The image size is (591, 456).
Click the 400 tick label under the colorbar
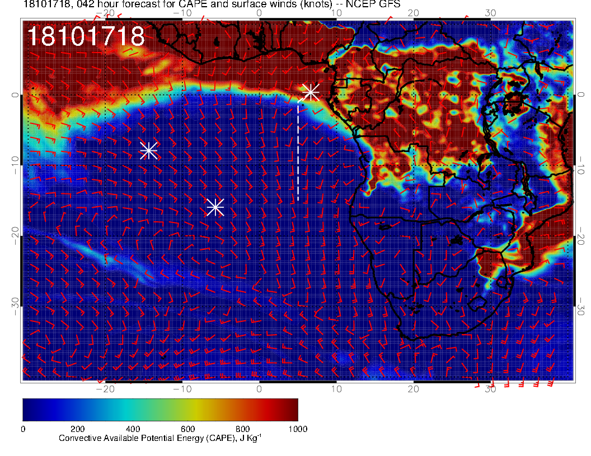tap(133, 429)
